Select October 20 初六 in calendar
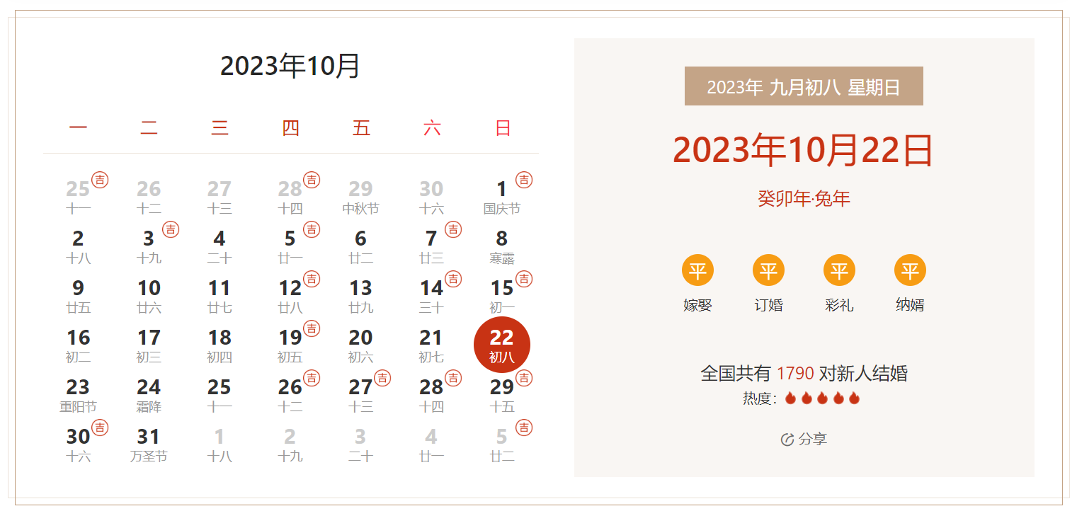Screen dimensions: 1077x511 pyautogui.click(x=360, y=345)
